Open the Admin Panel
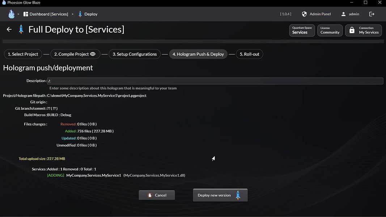 (316, 14)
